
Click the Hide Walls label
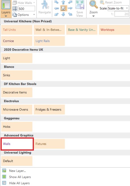tap(25, 3)
